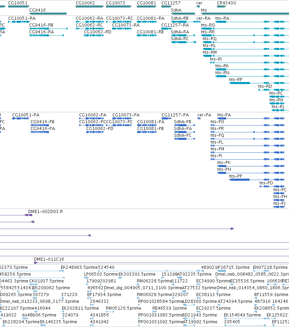Image resolution: width=289 pixels, height=327 pixels.
Task: Select the cer-RA transcript label
Action: click(x=203, y=18)
